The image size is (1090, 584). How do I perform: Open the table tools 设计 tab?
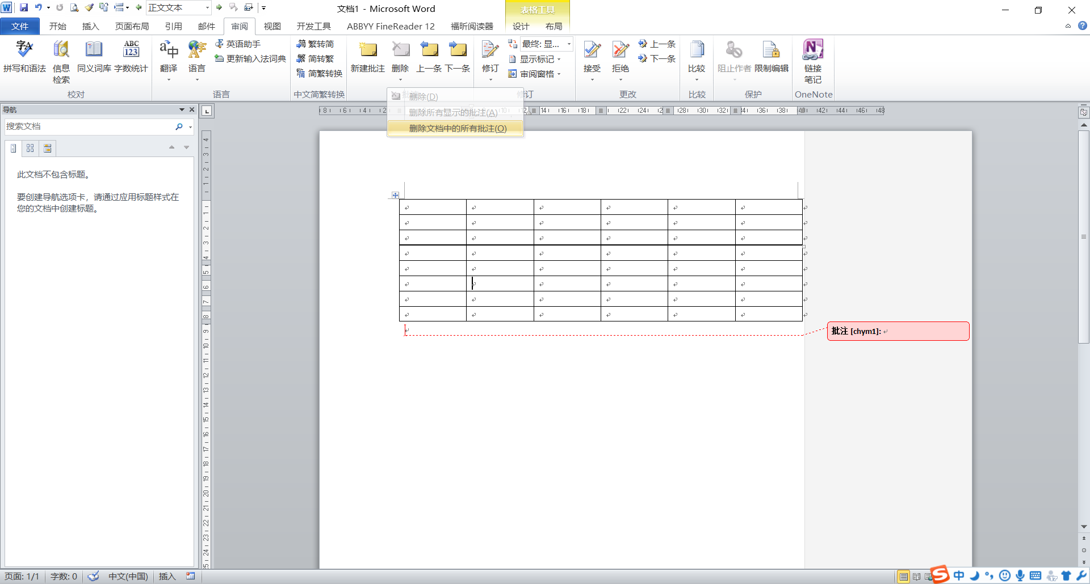click(x=521, y=26)
